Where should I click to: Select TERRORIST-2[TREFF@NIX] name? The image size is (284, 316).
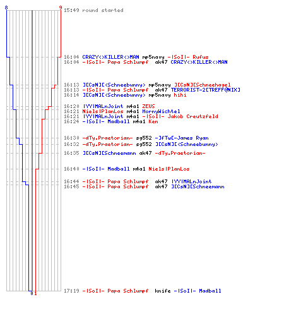coord(205,90)
